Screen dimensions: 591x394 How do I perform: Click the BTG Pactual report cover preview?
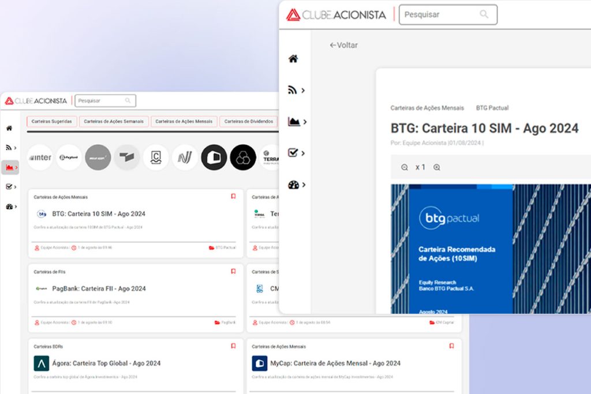[491, 249]
